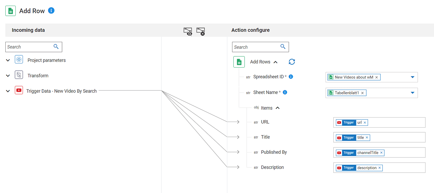Toggle show mapped fields only icon
Image resolution: width=434 pixels, height=193 pixels.
(x=188, y=31)
